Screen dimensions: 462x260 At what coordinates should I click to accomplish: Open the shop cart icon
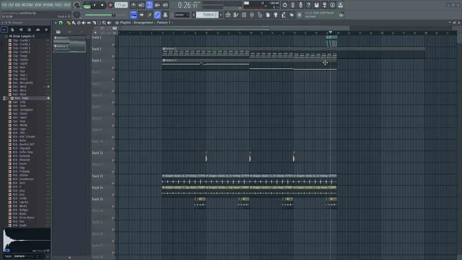(x=299, y=15)
